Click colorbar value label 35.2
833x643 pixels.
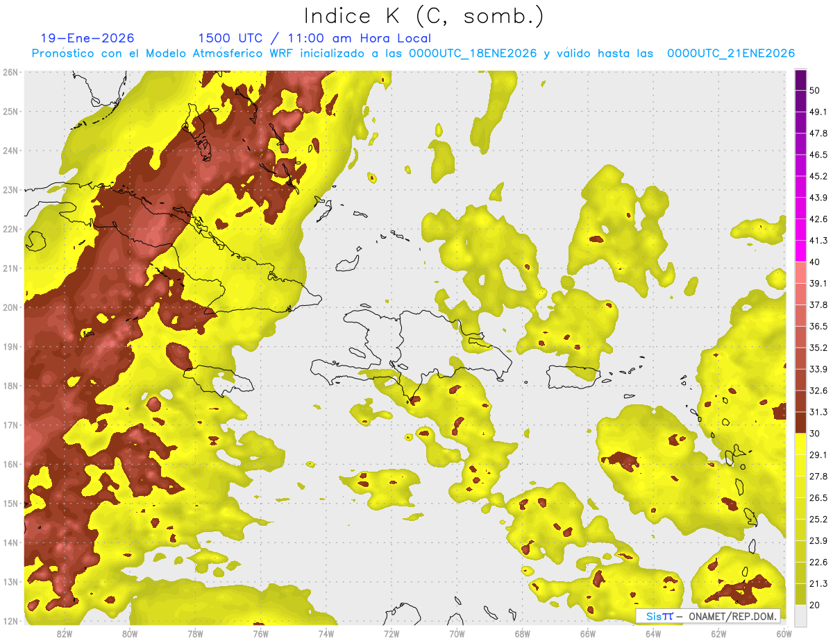point(818,348)
